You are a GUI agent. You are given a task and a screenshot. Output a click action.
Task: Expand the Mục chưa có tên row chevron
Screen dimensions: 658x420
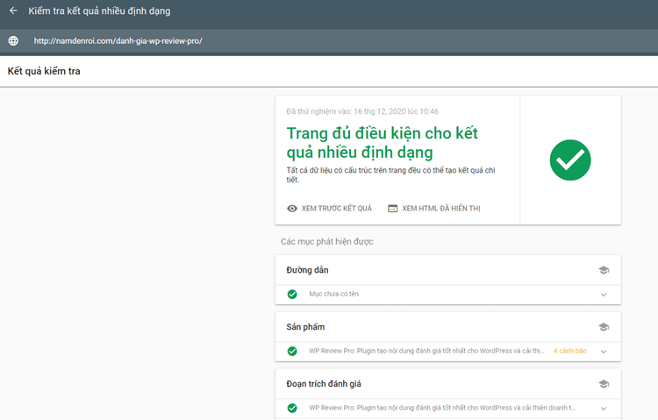tap(604, 295)
